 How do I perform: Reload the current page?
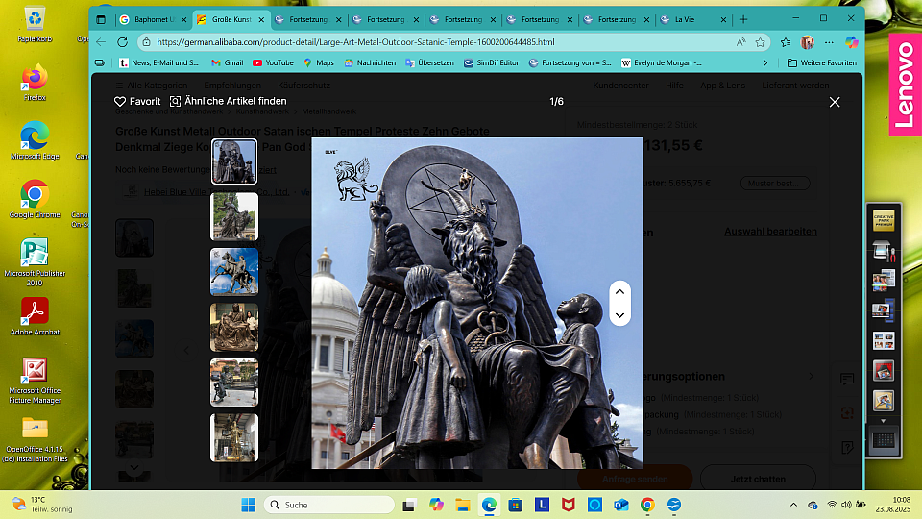(x=122, y=42)
